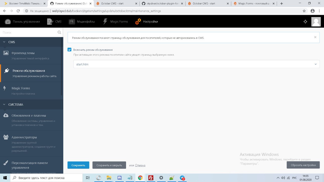Click the Magic Forms lightning icon in the top bar
Image resolution: width=324 pixels, height=182 pixels.
pos(105,21)
